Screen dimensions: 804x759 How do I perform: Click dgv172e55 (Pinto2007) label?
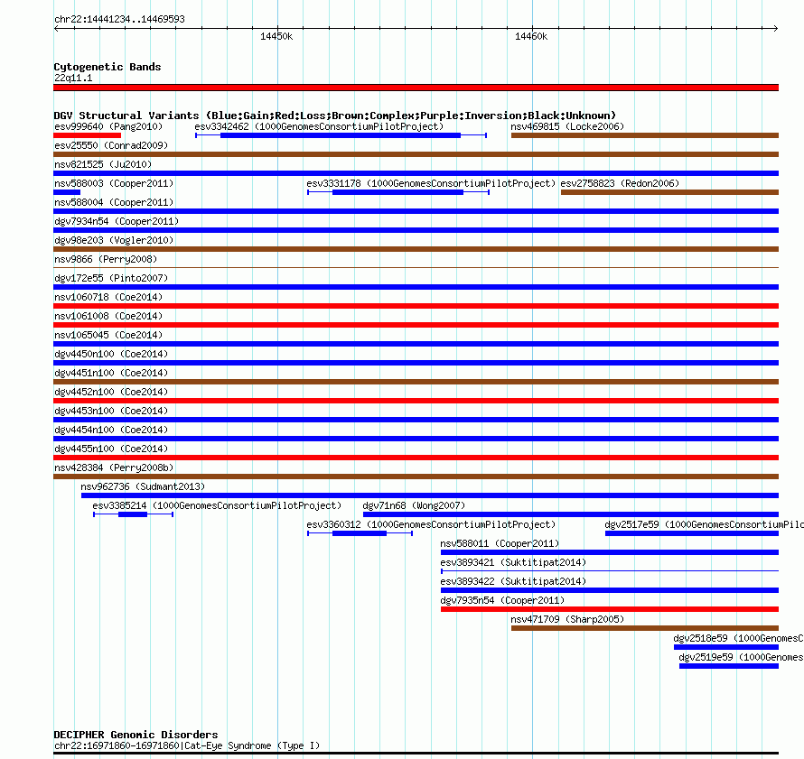tap(111, 278)
